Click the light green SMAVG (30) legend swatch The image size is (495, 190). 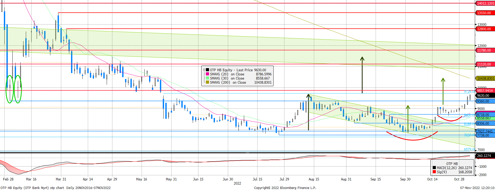tap(207, 78)
